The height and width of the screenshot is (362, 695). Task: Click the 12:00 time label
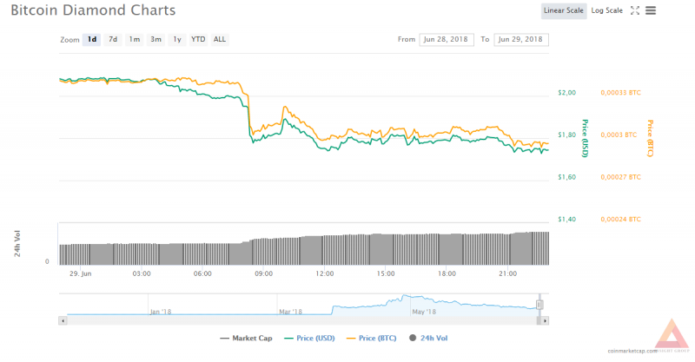pyautogui.click(x=324, y=273)
